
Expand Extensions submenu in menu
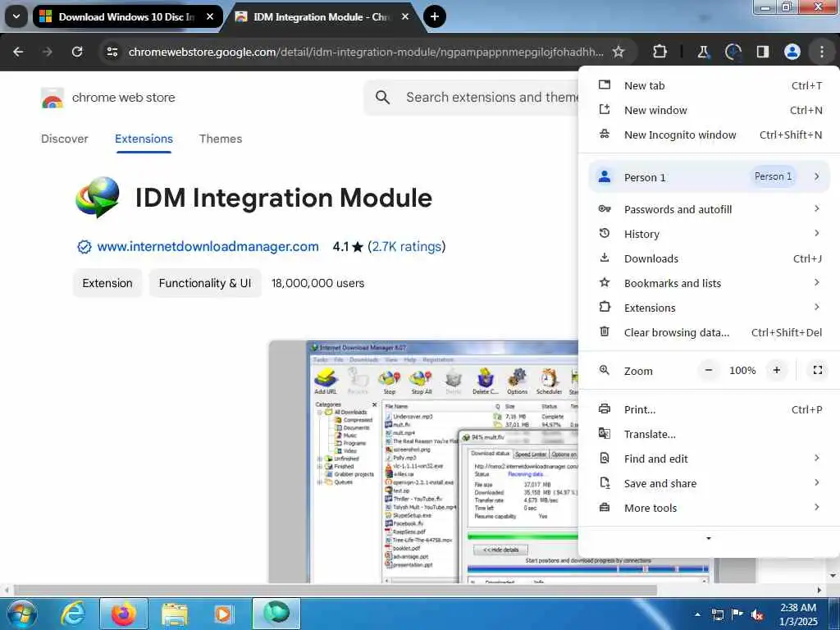(710, 308)
